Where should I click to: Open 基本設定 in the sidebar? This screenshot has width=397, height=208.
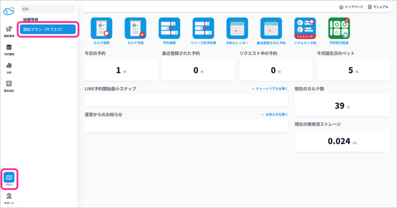[9, 86]
